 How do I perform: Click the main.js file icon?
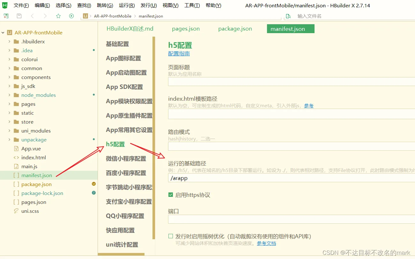coord(16,167)
